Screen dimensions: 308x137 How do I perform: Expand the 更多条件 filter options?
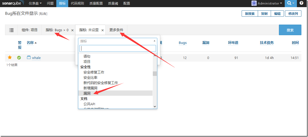(116, 30)
